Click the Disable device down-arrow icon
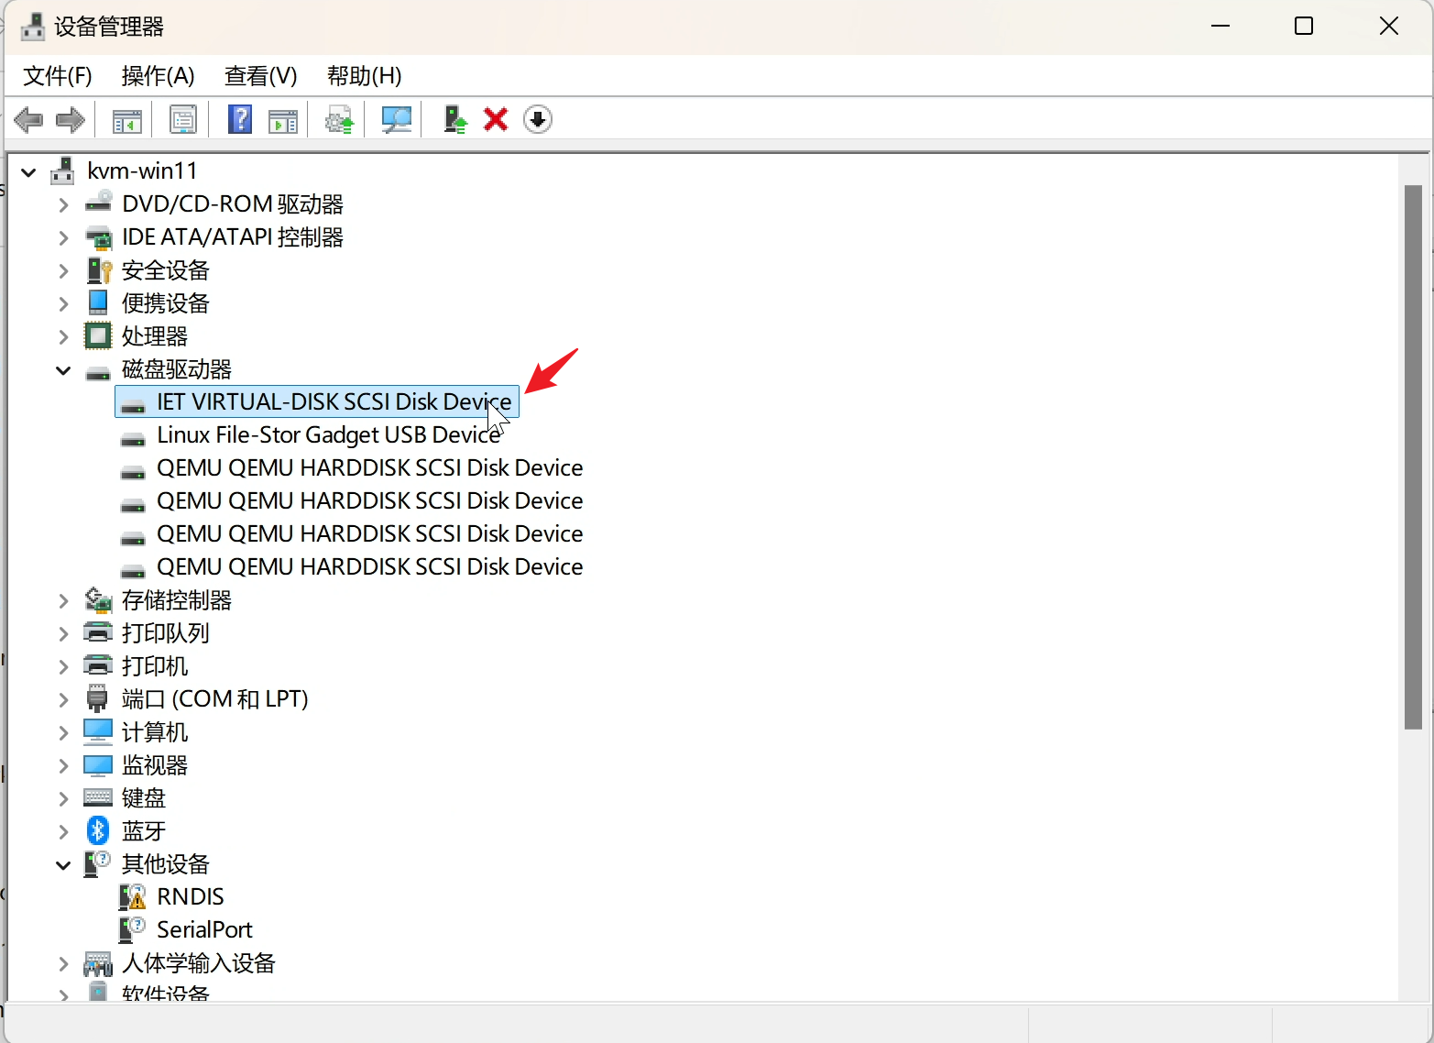 (x=538, y=119)
